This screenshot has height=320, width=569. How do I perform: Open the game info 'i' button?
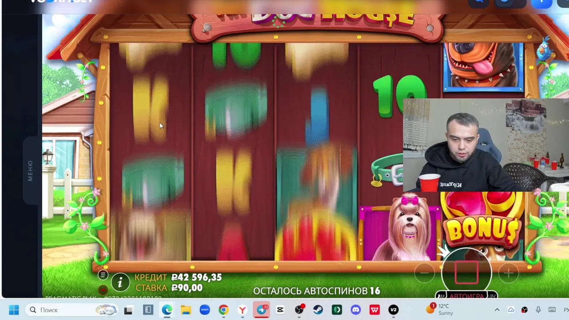(x=120, y=282)
